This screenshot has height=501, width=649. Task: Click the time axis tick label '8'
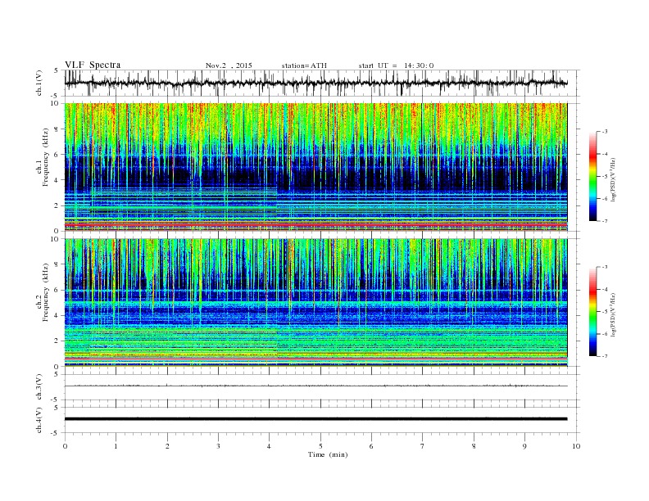point(474,446)
